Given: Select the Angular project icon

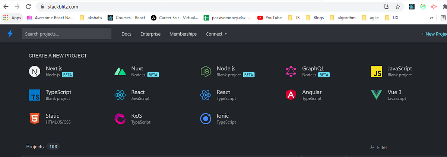Looking at the screenshot, I should click(291, 95).
